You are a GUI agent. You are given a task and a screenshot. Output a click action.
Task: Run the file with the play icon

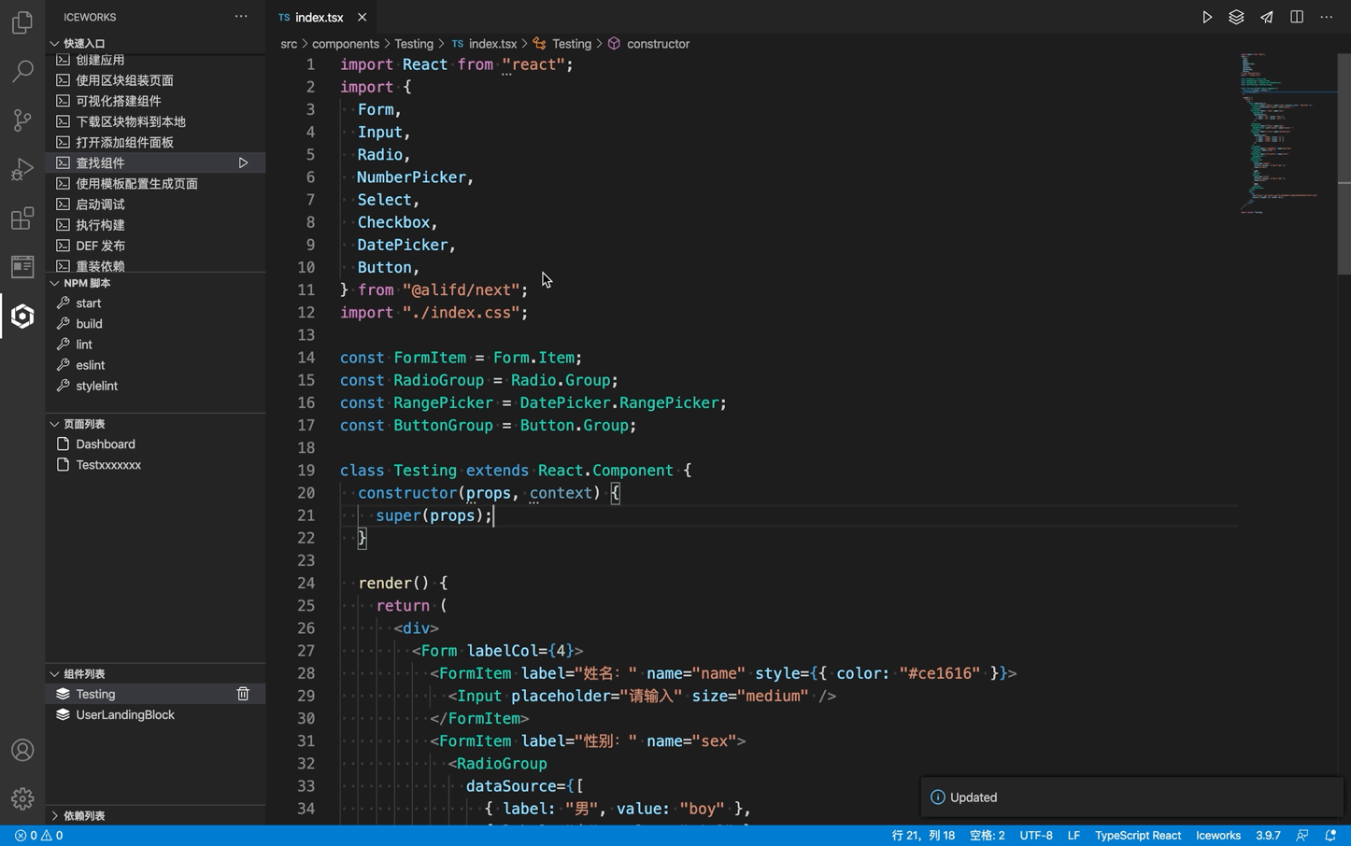click(1207, 17)
